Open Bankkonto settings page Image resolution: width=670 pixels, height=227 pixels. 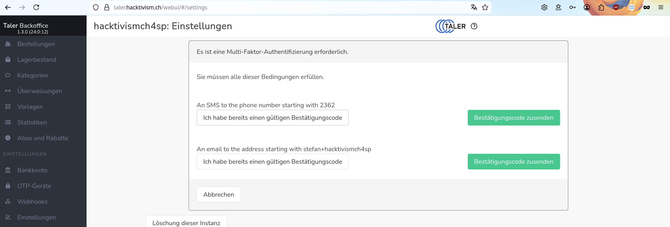pyautogui.click(x=32, y=170)
